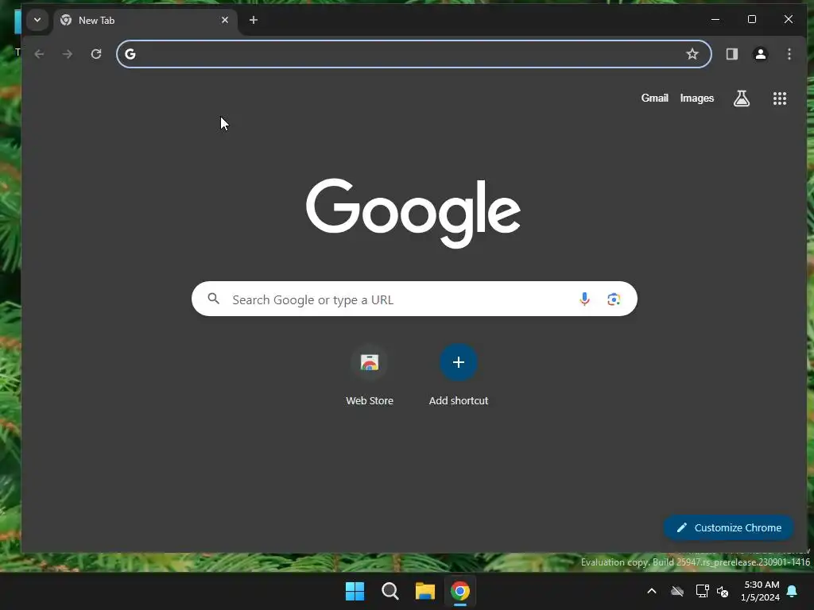Open Customize Chrome panel
814x610 pixels.
tap(728, 527)
